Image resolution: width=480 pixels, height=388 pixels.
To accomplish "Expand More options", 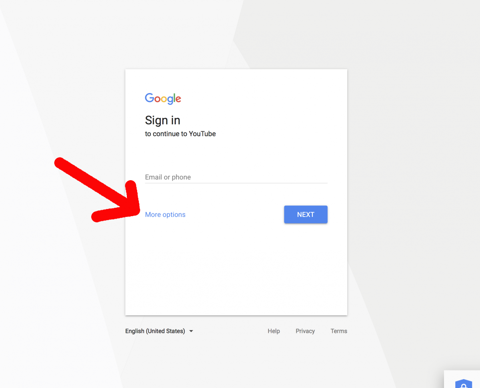I will tap(165, 215).
